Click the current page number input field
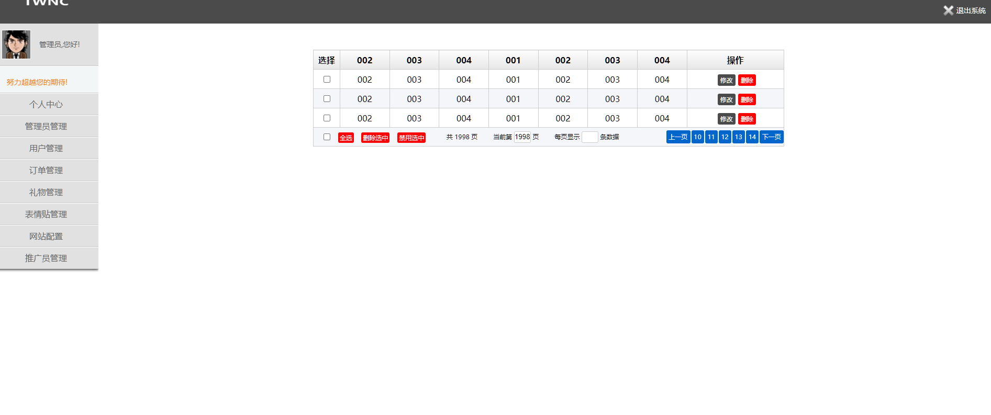Screen dimensions: 991x415 click(522, 137)
